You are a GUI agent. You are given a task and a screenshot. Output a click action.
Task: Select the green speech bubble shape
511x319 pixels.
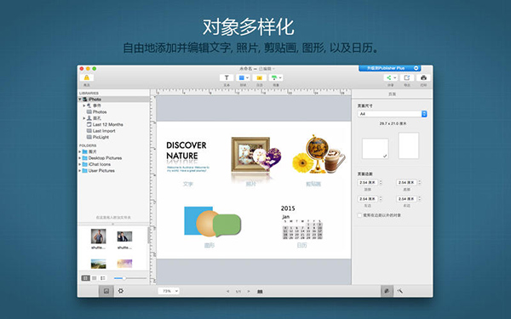click(x=227, y=225)
